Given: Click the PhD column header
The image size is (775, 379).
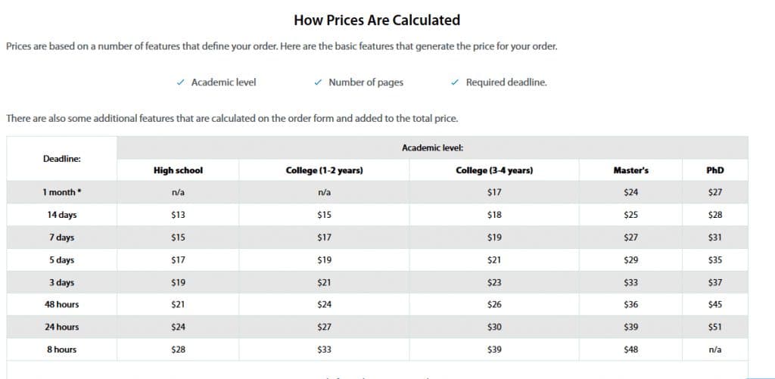Looking at the screenshot, I should [x=714, y=170].
